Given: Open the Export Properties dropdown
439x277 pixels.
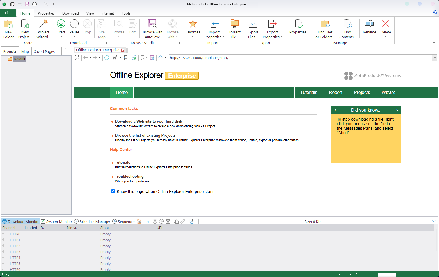Looking at the screenshot, I should click(282, 37).
